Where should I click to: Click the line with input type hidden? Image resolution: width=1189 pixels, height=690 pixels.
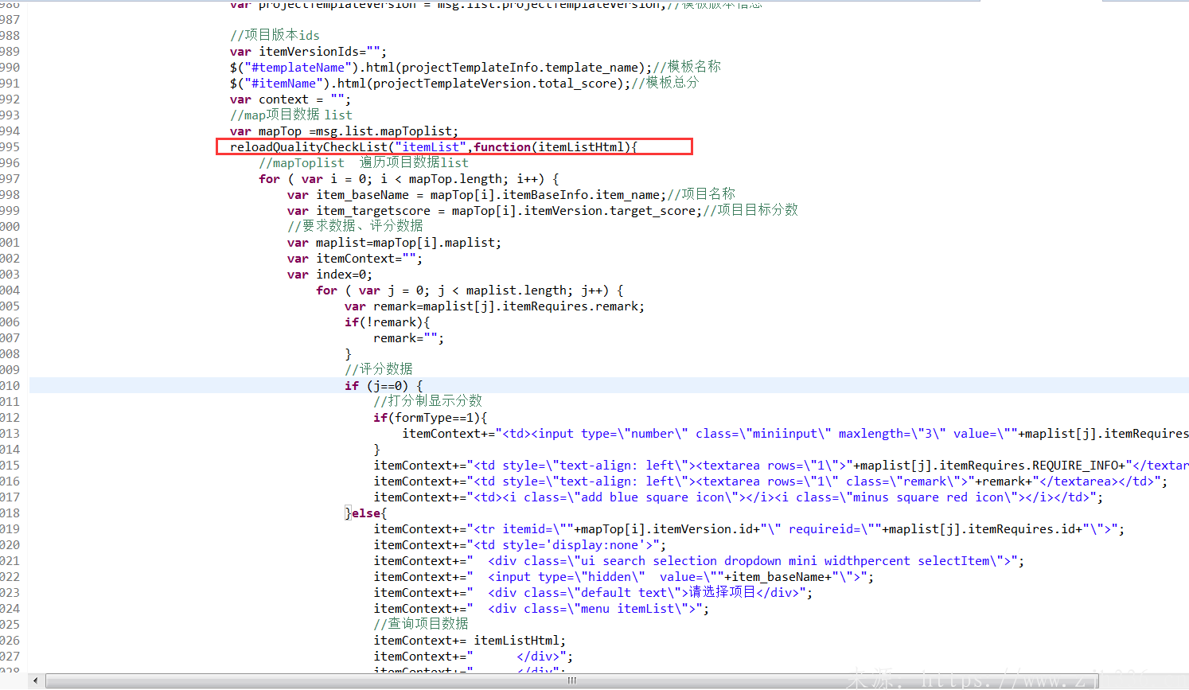pyautogui.click(x=624, y=576)
